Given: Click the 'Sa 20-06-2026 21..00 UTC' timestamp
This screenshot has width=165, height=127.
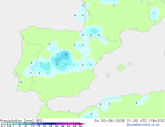Looking at the screenshot, I should pyautogui.click(x=120, y=121).
